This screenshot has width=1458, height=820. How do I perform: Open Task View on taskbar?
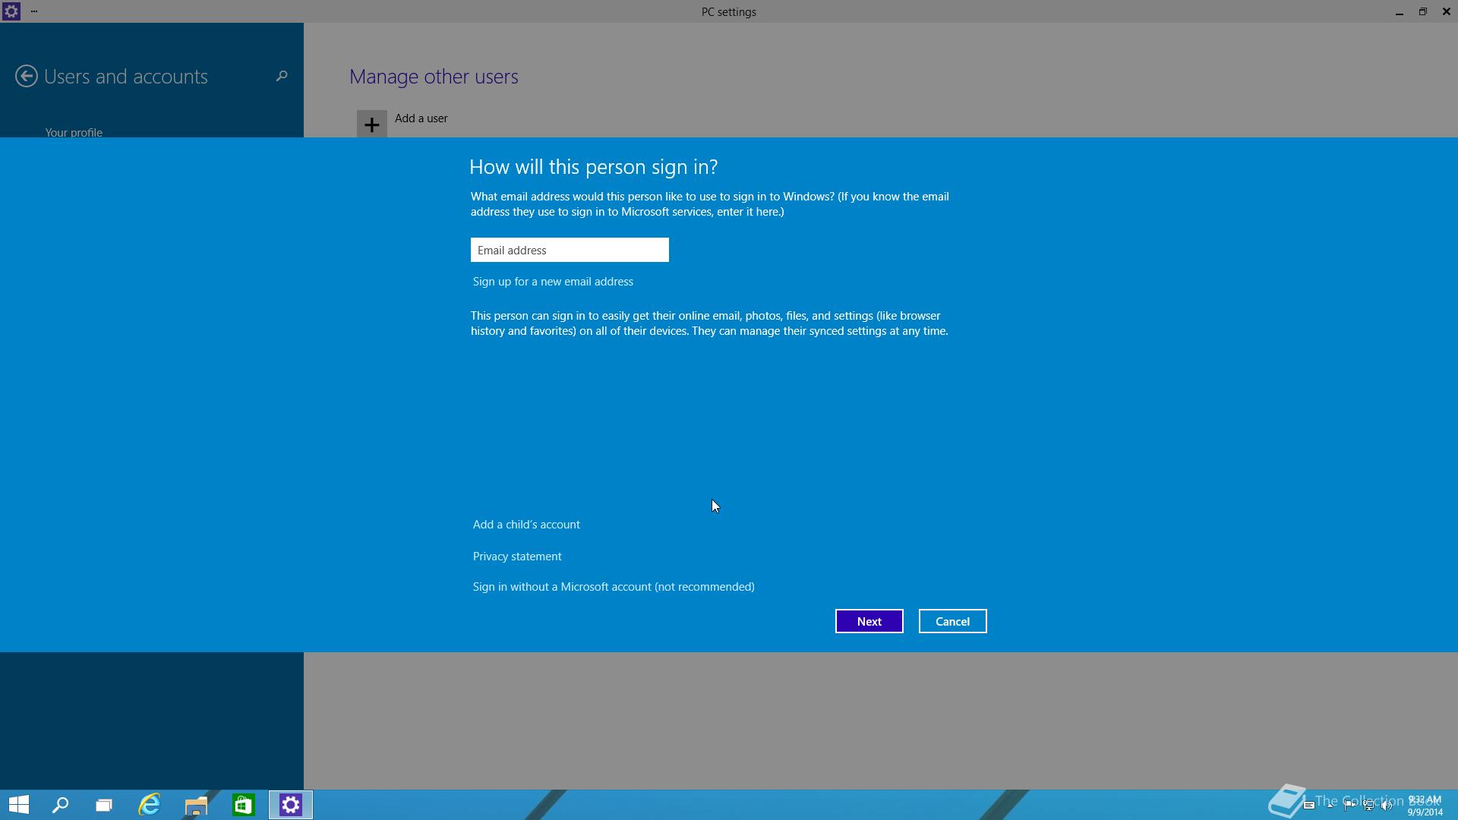104,805
